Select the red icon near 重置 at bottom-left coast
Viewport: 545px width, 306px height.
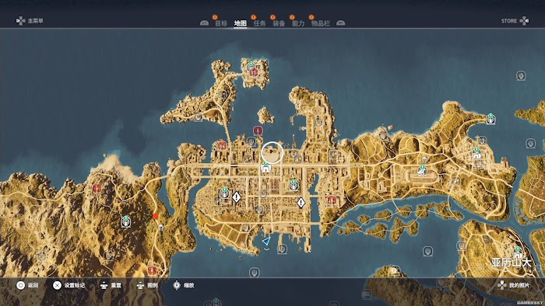point(152,270)
